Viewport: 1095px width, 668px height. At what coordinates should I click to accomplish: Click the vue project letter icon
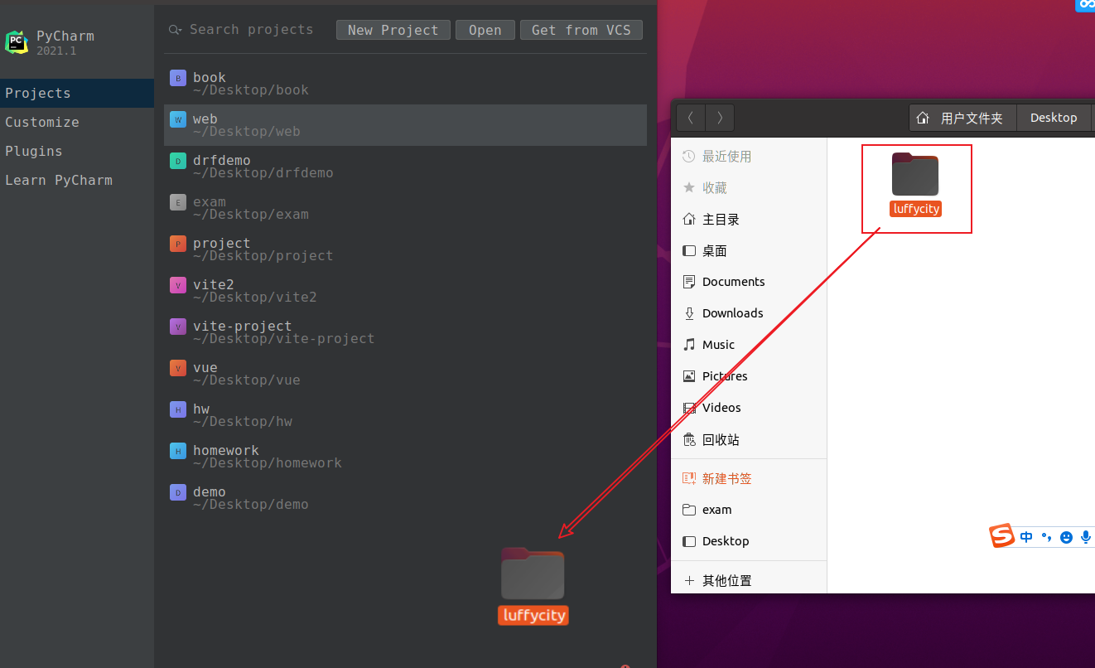point(178,368)
